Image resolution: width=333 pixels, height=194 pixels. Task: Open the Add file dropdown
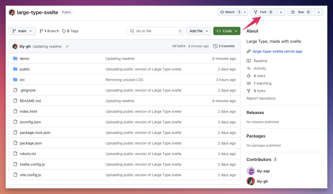[199, 31]
